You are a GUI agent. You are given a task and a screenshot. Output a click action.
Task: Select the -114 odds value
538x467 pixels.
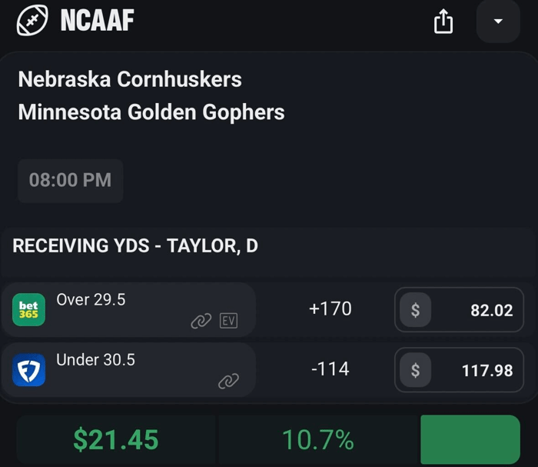click(330, 369)
